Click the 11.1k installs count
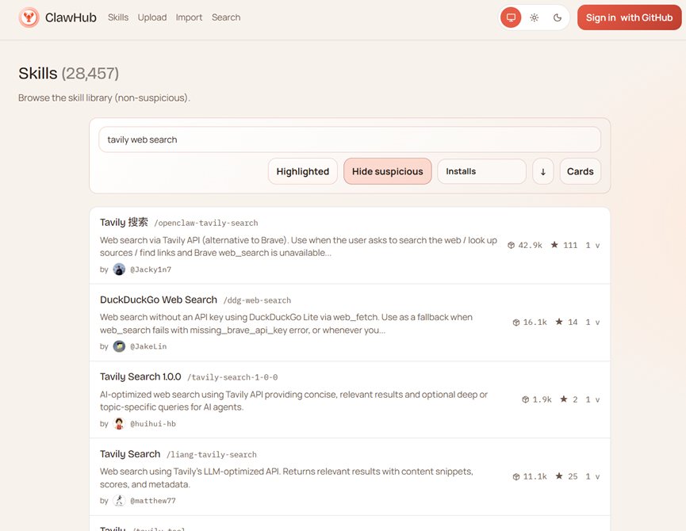Image resolution: width=686 pixels, height=531 pixels. pyautogui.click(x=535, y=476)
